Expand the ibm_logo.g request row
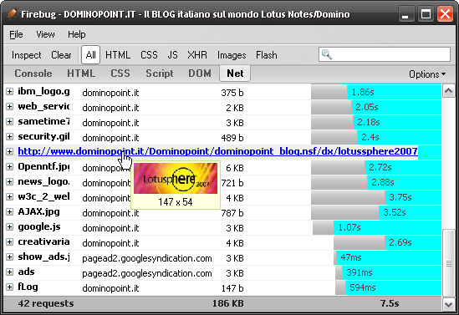459x315 pixels. (x=9, y=92)
